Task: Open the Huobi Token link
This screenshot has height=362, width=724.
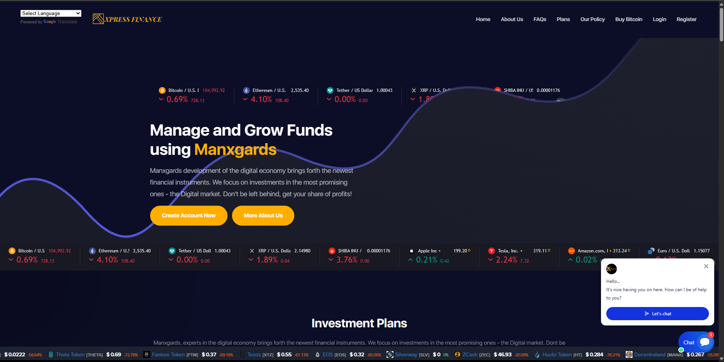Action: point(557,354)
